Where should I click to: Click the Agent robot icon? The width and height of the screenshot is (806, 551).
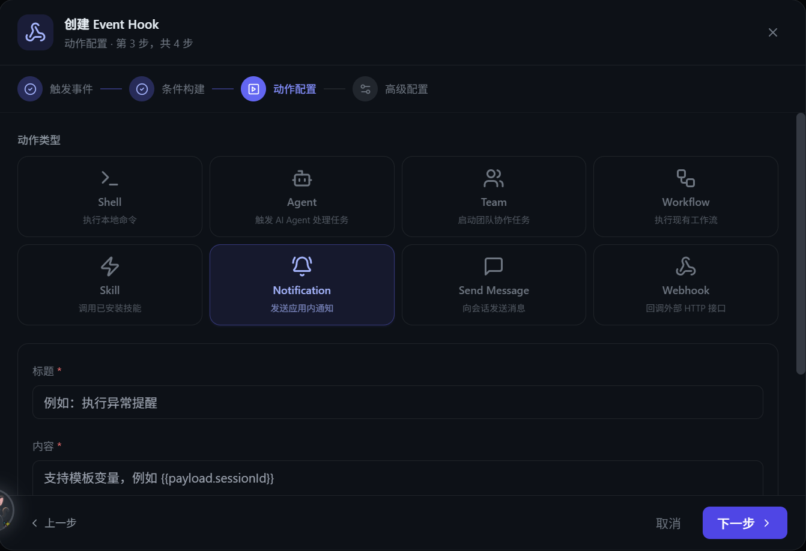302,178
